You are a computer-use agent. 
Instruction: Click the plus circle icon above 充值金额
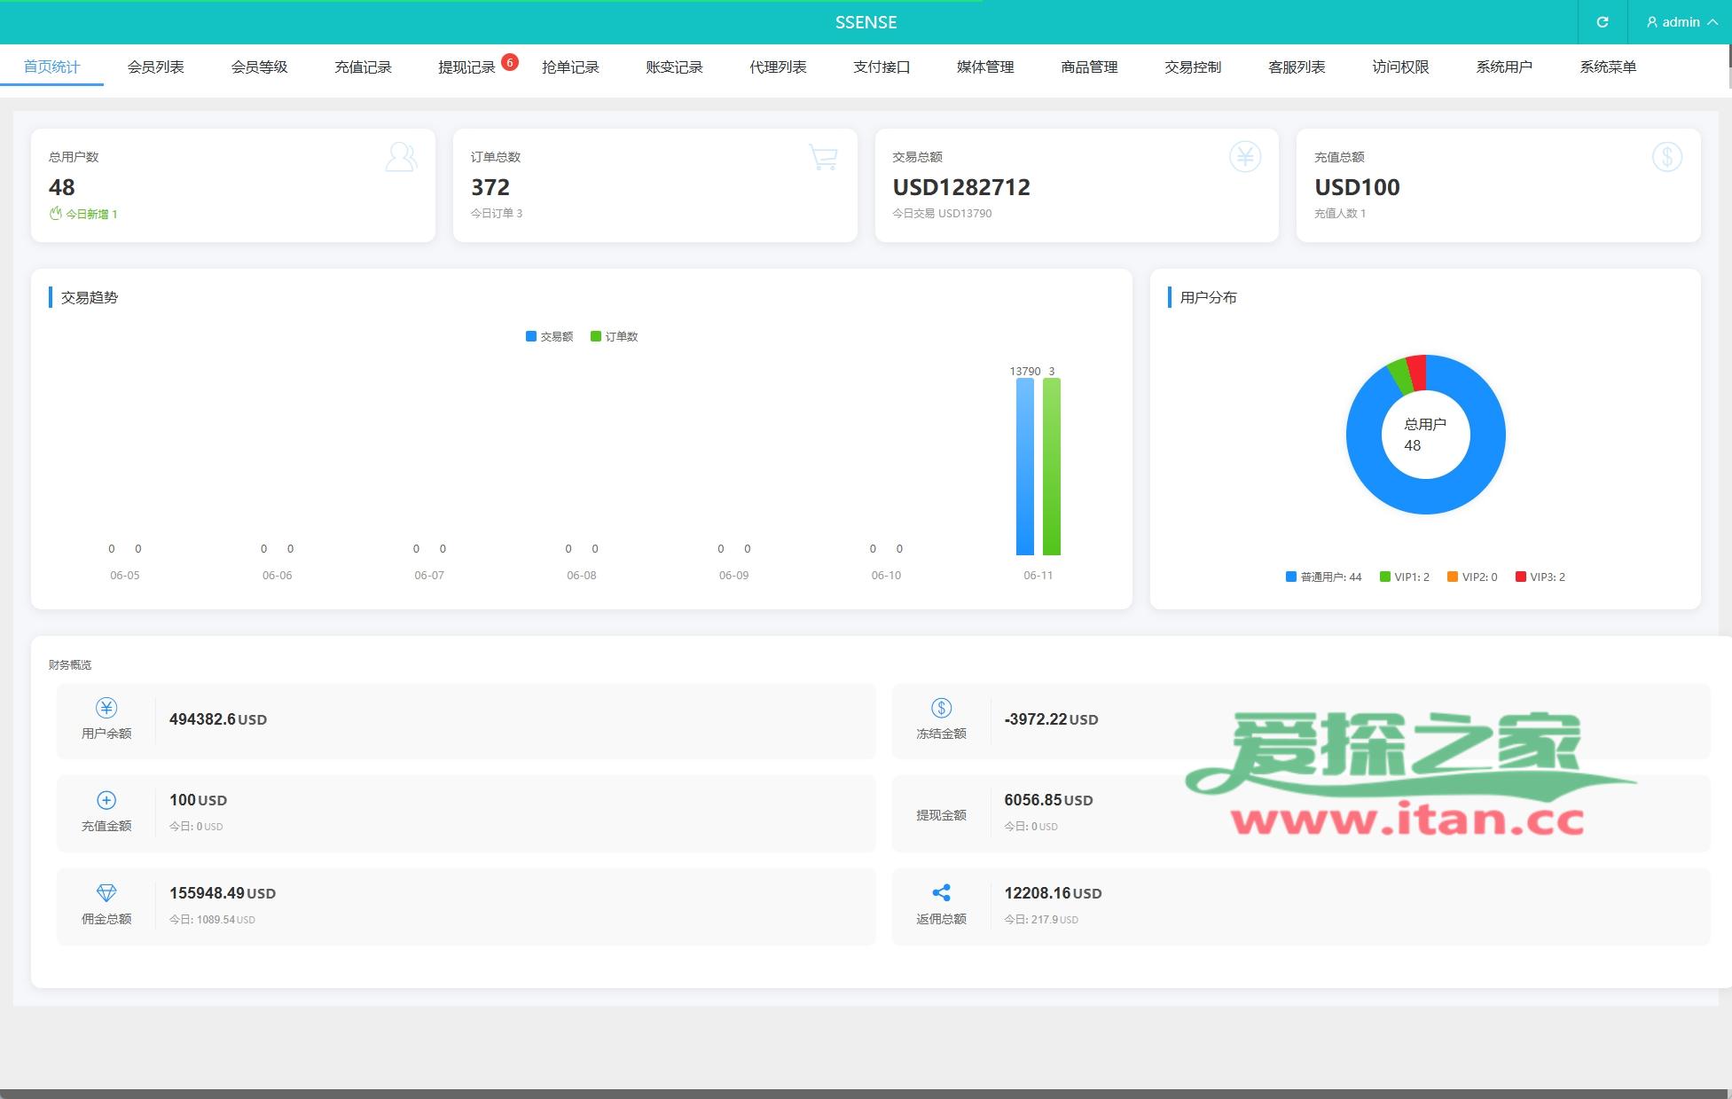tap(106, 800)
